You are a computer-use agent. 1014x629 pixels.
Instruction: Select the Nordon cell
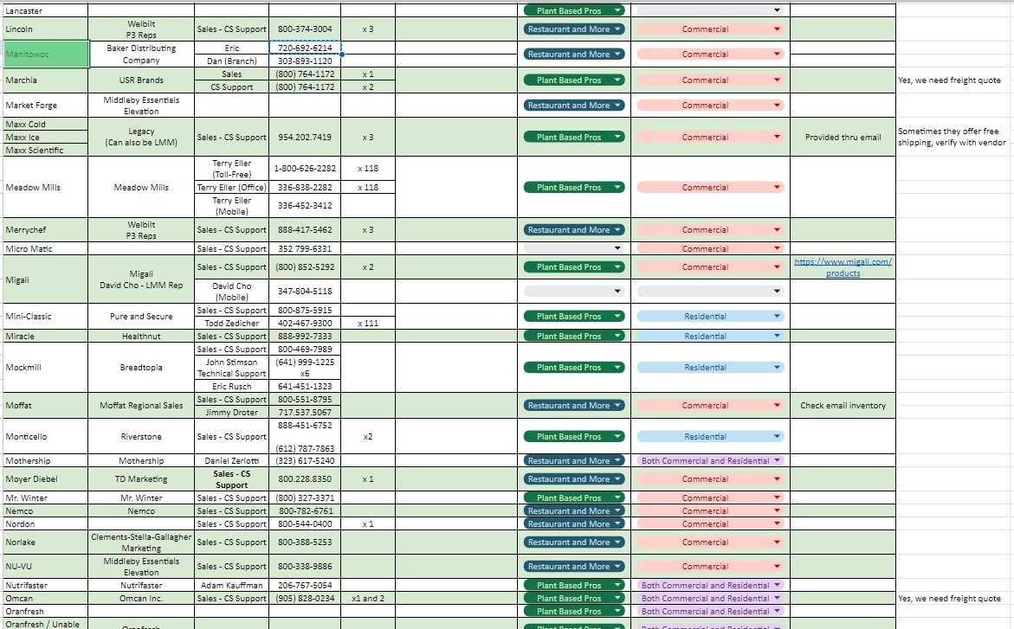tap(46, 523)
